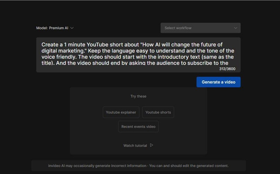This screenshot has width=280, height=174.
Task: Pick the Youtube shorts suggestion
Action: coord(158,112)
